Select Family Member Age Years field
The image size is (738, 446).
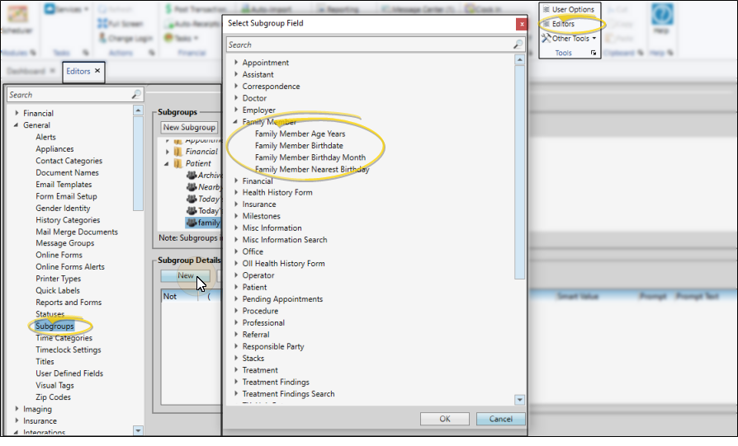(300, 134)
